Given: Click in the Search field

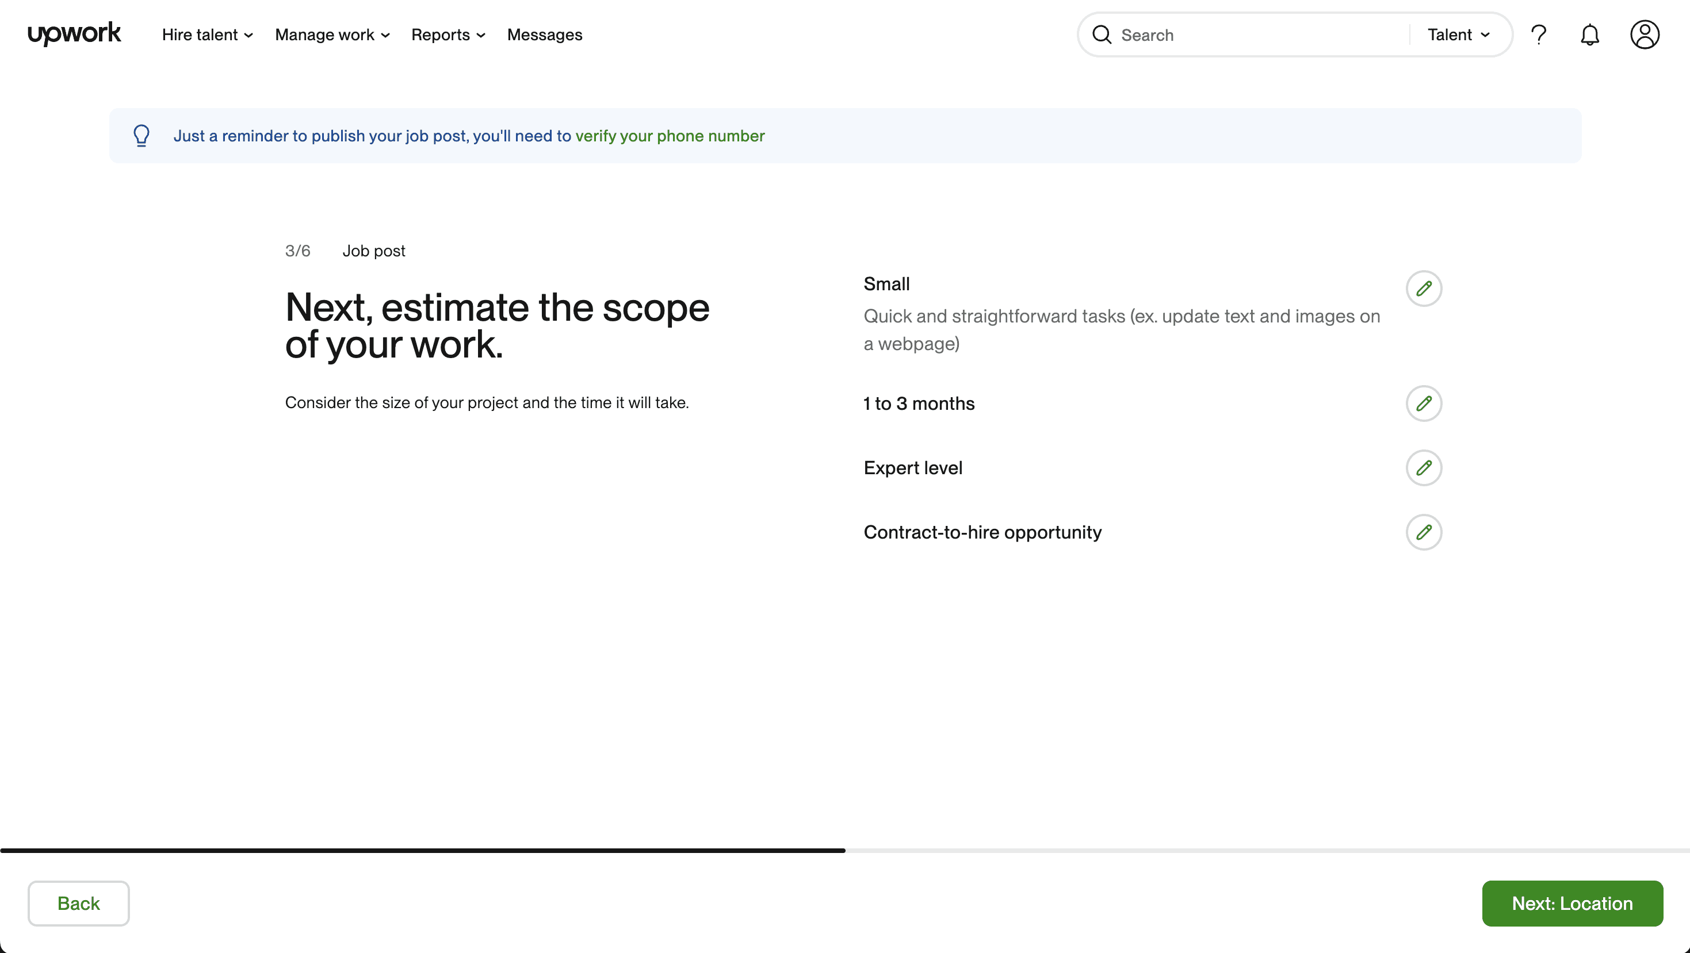Looking at the screenshot, I should pos(1260,34).
